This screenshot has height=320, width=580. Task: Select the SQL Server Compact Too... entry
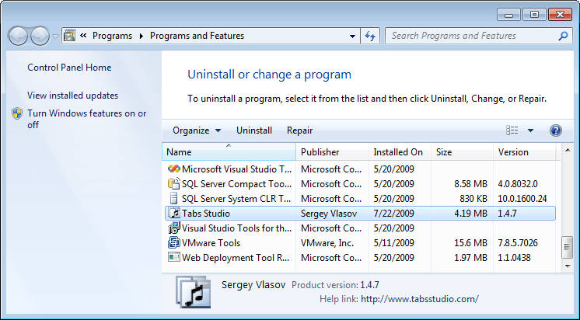236,183
